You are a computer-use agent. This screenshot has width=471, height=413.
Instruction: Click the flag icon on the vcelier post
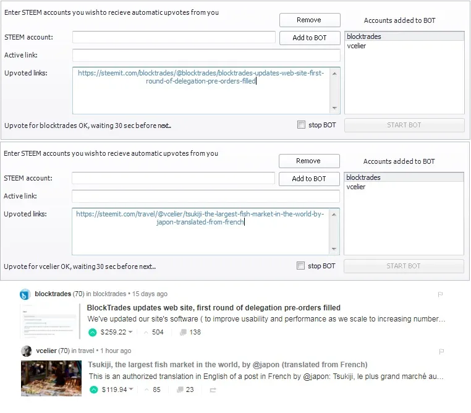(441, 351)
